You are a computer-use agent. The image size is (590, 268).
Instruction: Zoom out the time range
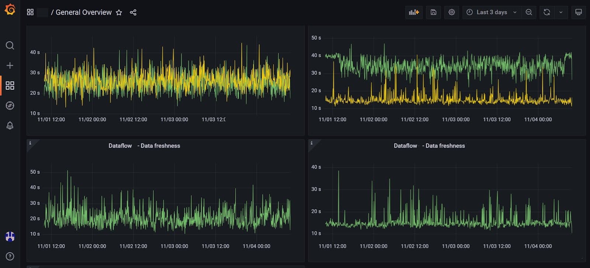pyautogui.click(x=529, y=12)
